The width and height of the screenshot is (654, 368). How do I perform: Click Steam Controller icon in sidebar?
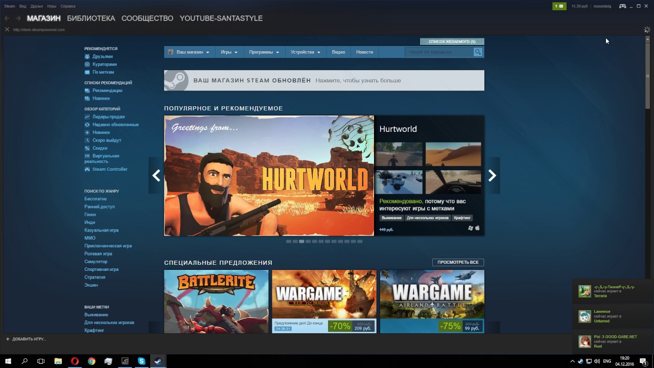click(x=87, y=169)
